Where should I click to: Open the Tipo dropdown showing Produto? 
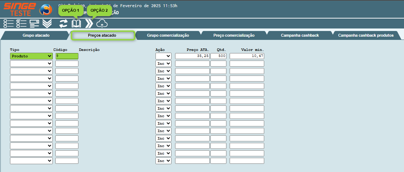click(x=31, y=56)
